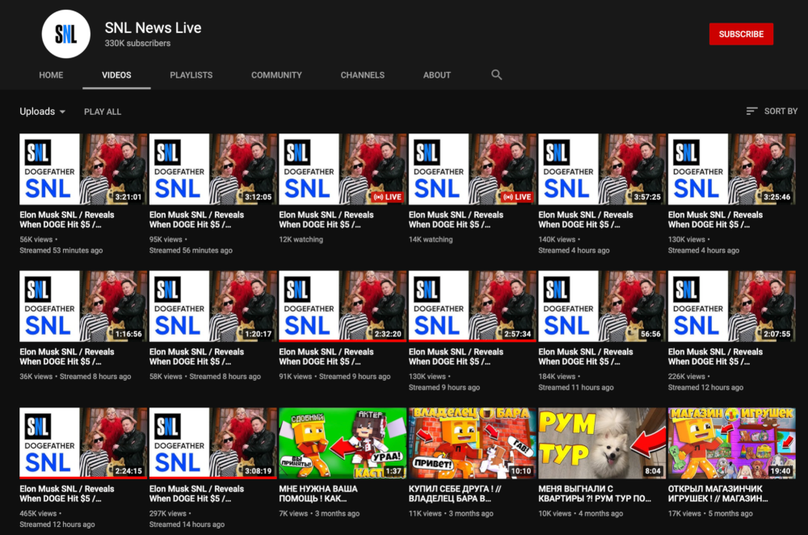The height and width of the screenshot is (535, 808).
Task: Play the video thumbnail lasting 3:25:46
Action: (732, 169)
